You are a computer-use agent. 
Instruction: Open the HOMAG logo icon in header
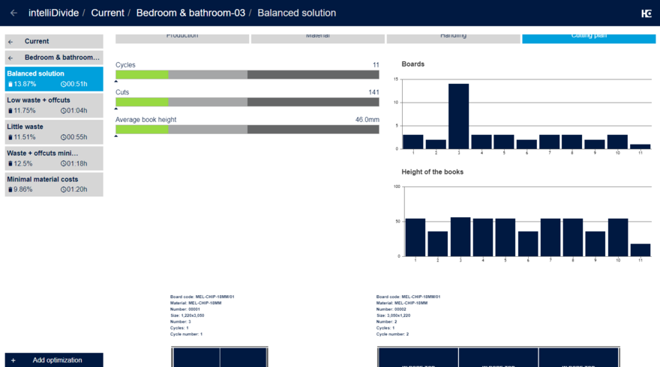[x=646, y=13]
